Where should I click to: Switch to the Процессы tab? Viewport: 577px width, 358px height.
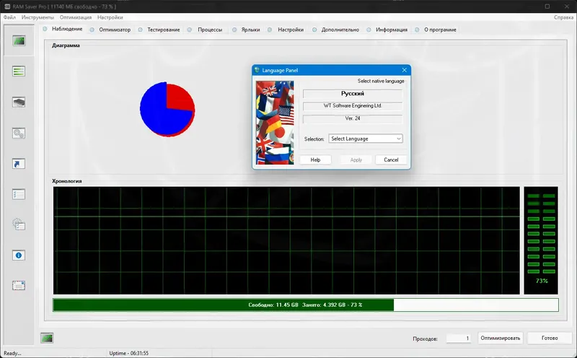point(210,30)
